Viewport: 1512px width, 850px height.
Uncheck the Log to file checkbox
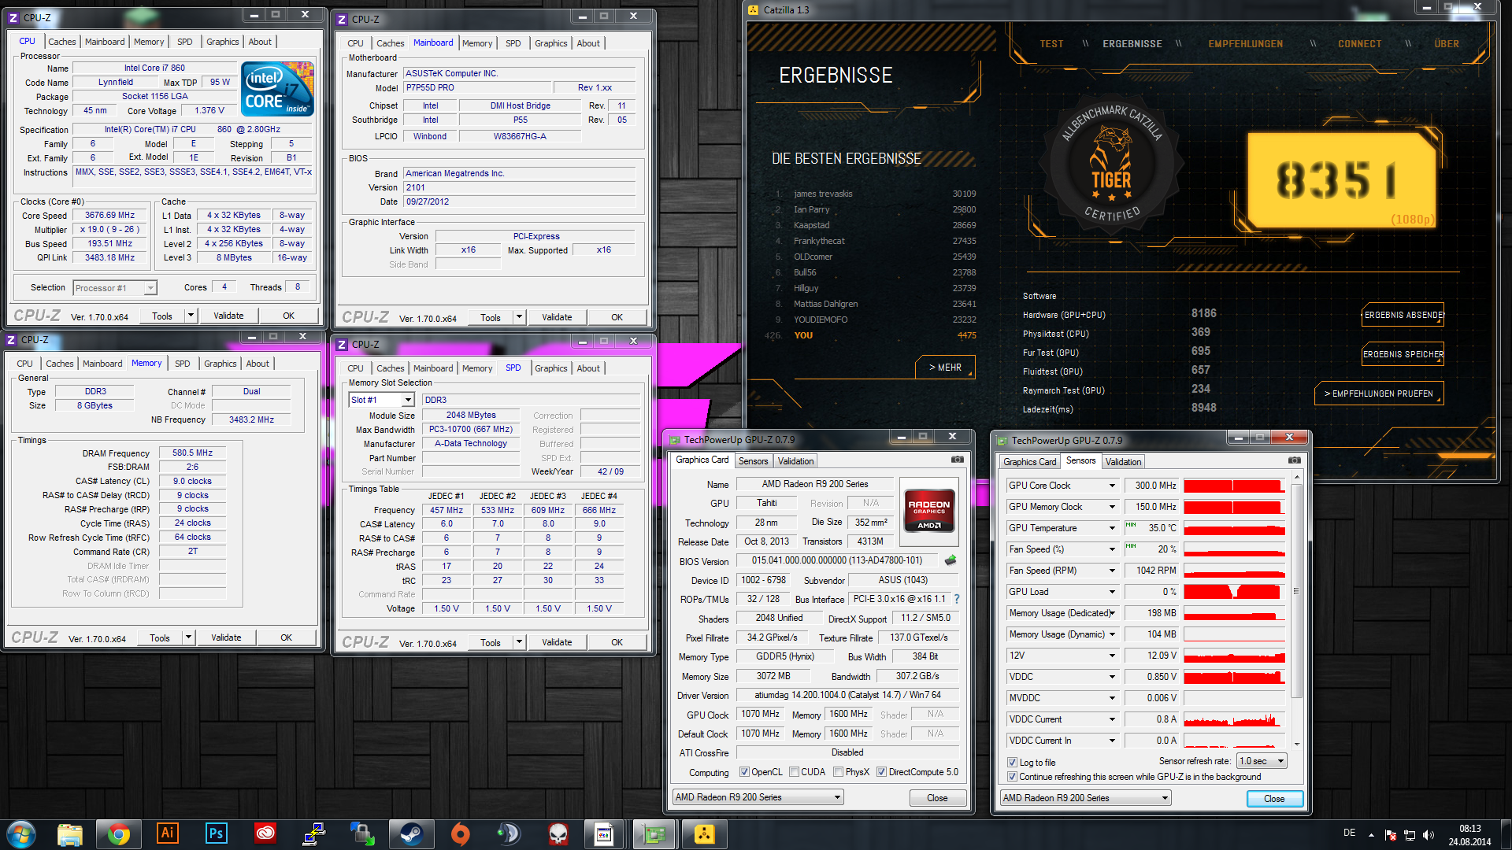(x=1012, y=763)
